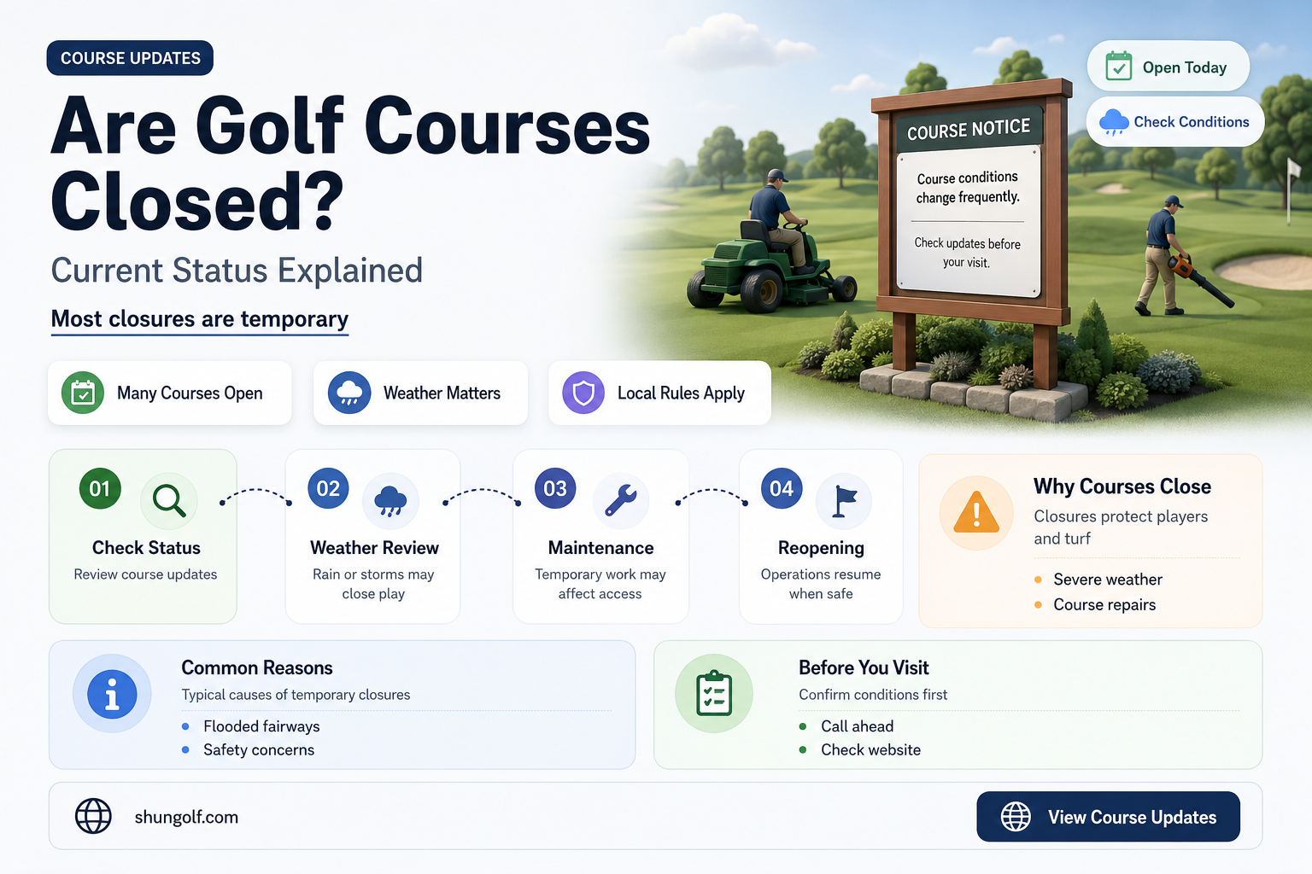
Task: Click the storm cloud icon in Weather Review
Action: pyautogui.click(x=390, y=500)
